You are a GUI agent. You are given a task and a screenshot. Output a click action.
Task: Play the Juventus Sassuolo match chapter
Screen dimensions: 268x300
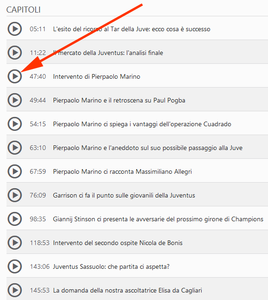[14, 266]
